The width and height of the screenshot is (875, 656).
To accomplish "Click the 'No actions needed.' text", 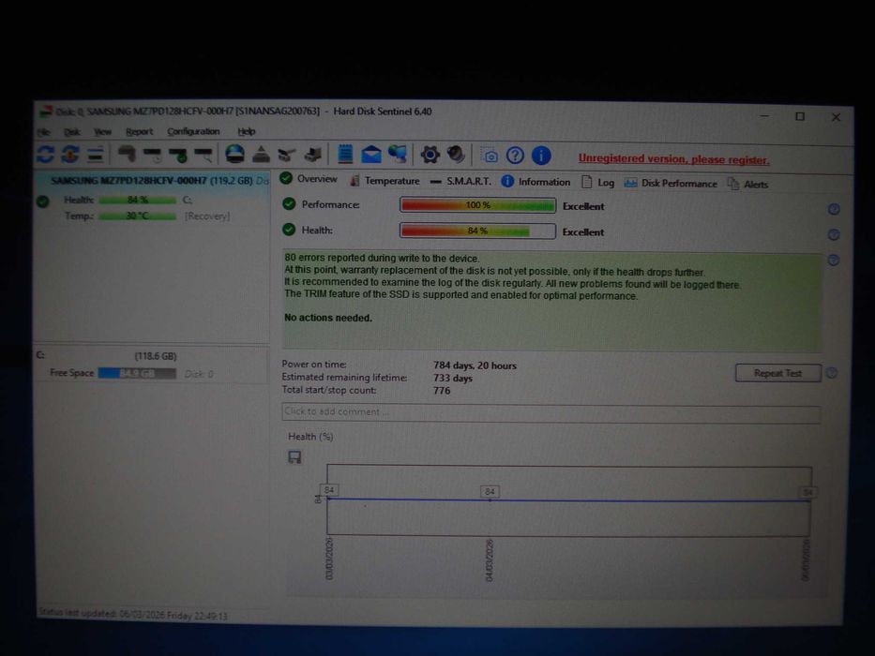I will (328, 318).
